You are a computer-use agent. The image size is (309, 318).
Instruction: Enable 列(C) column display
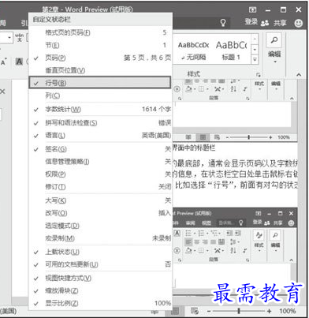pos(100,95)
